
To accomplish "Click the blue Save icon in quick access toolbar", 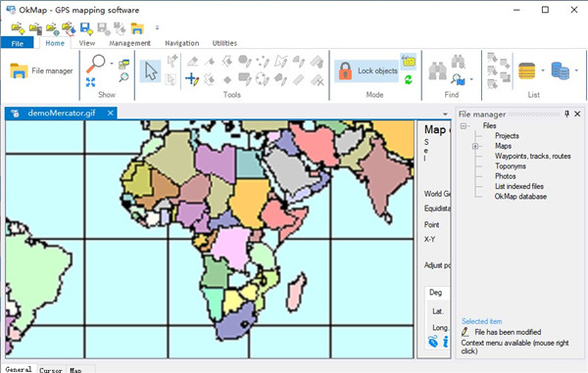I will (86, 28).
